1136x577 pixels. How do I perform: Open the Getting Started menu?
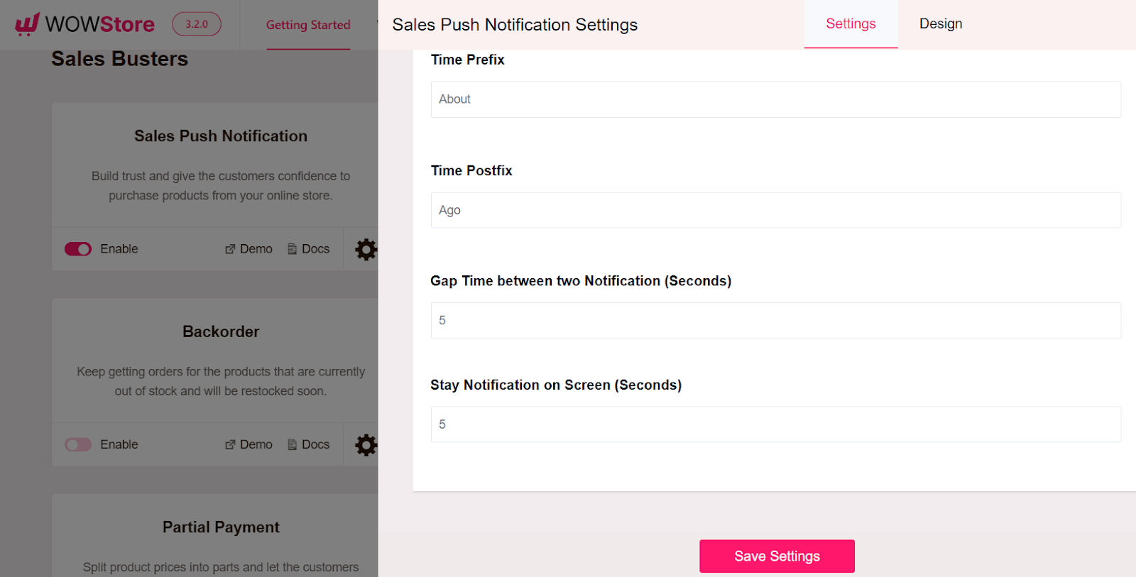308,25
